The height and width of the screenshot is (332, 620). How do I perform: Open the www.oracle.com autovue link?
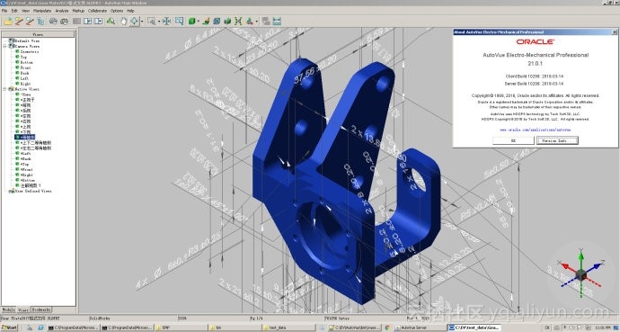[535, 130]
